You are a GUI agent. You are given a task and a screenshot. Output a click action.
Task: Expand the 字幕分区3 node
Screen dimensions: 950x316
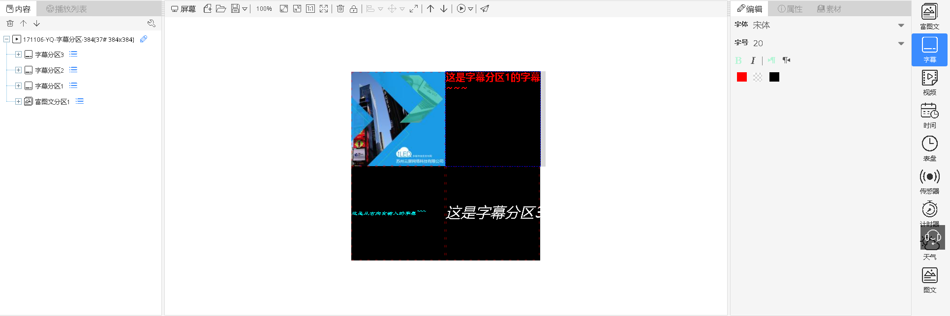pos(18,55)
